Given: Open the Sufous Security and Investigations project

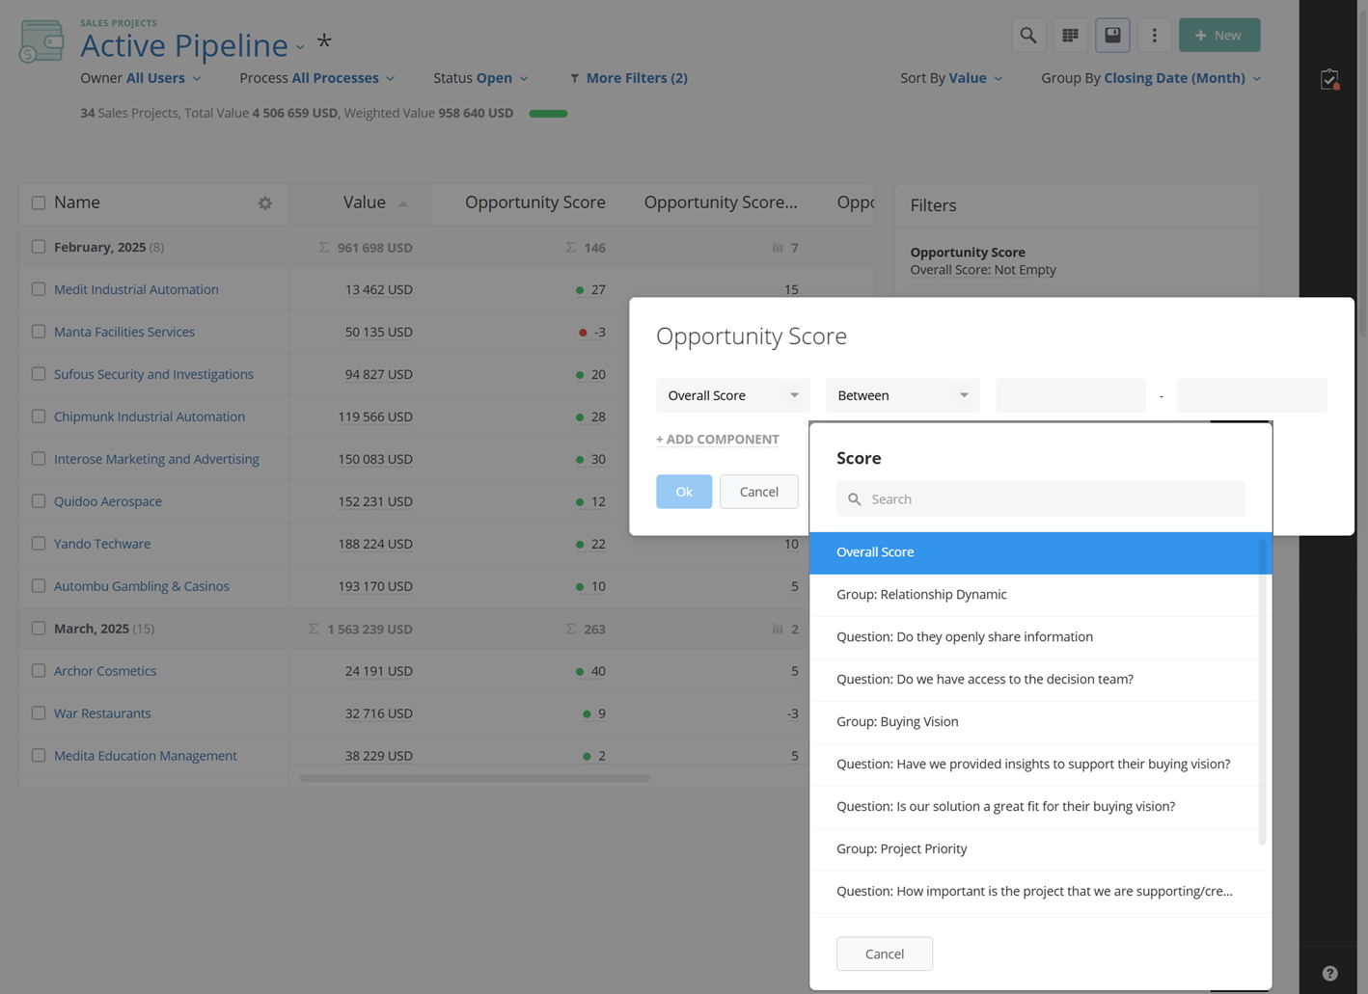Looking at the screenshot, I should pos(153,374).
